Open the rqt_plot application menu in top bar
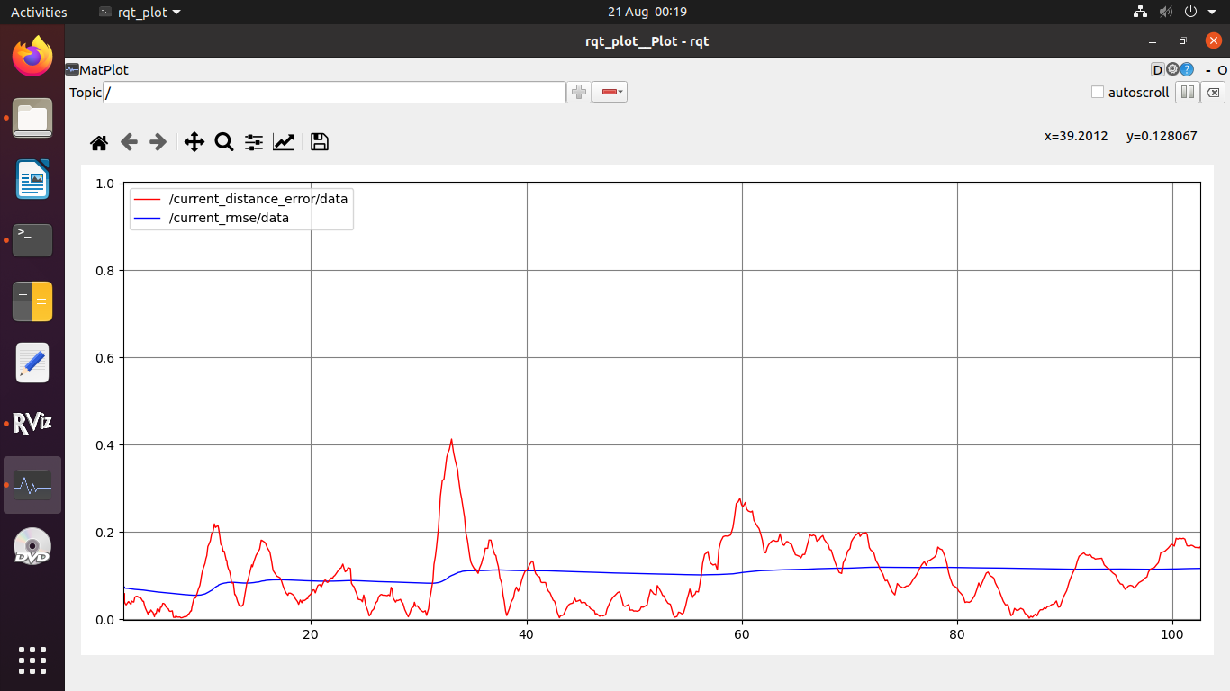 pyautogui.click(x=140, y=12)
